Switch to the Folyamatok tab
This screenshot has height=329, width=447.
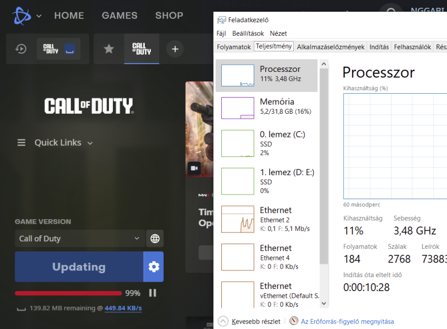coord(234,47)
